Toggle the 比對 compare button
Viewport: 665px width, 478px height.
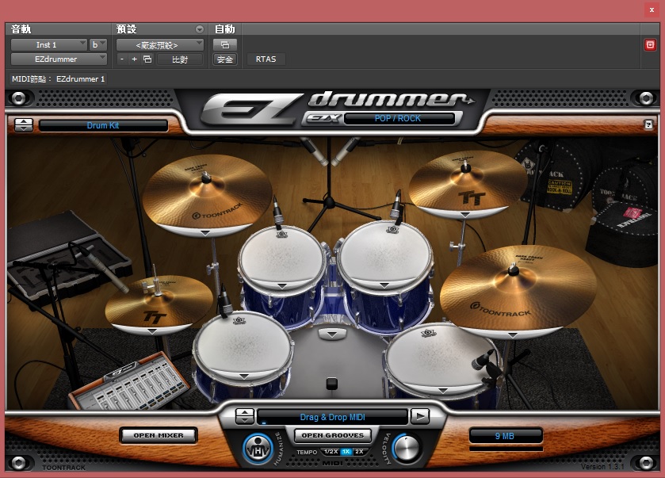[179, 59]
